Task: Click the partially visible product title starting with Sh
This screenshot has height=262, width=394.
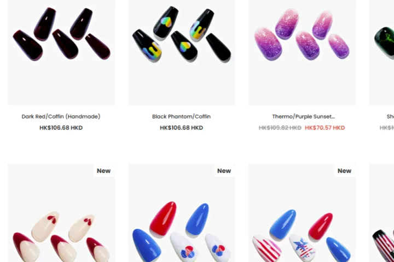Action: point(390,117)
